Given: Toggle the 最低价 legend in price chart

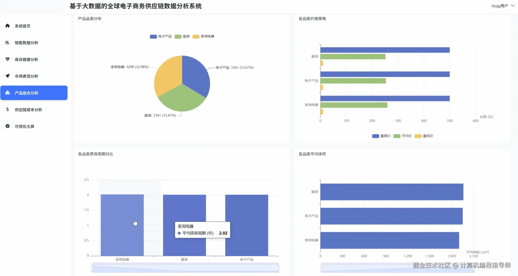Looking at the screenshot, I should pyautogui.click(x=424, y=136).
